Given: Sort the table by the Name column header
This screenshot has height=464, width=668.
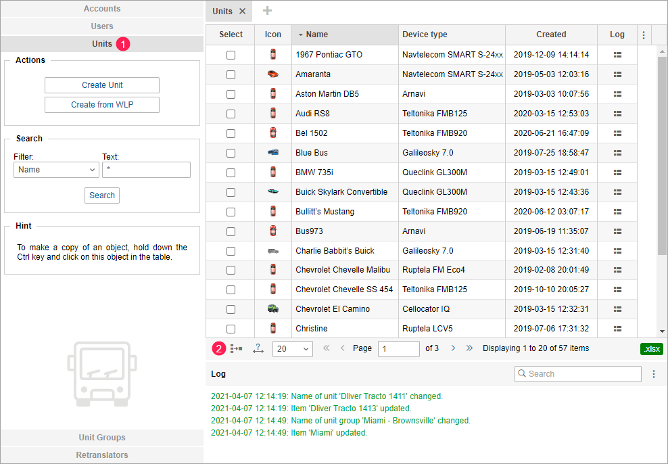Looking at the screenshot, I should click(316, 34).
